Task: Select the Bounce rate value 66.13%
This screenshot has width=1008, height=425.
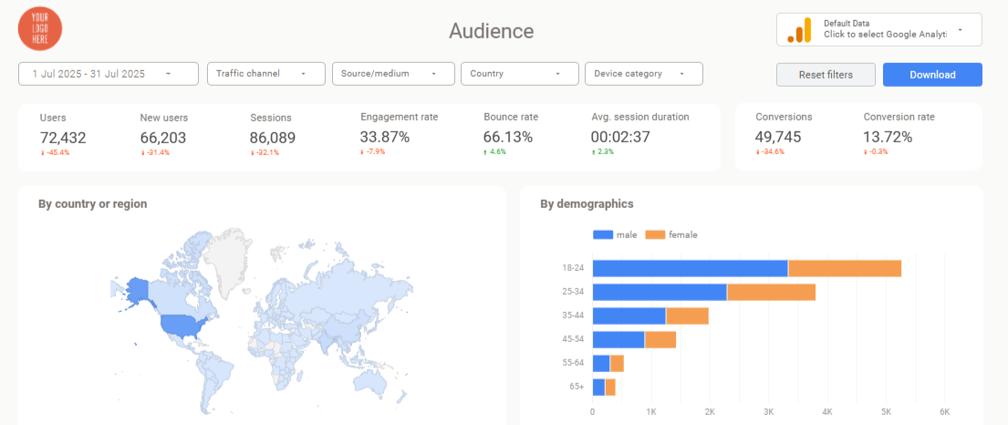Action: [508, 137]
